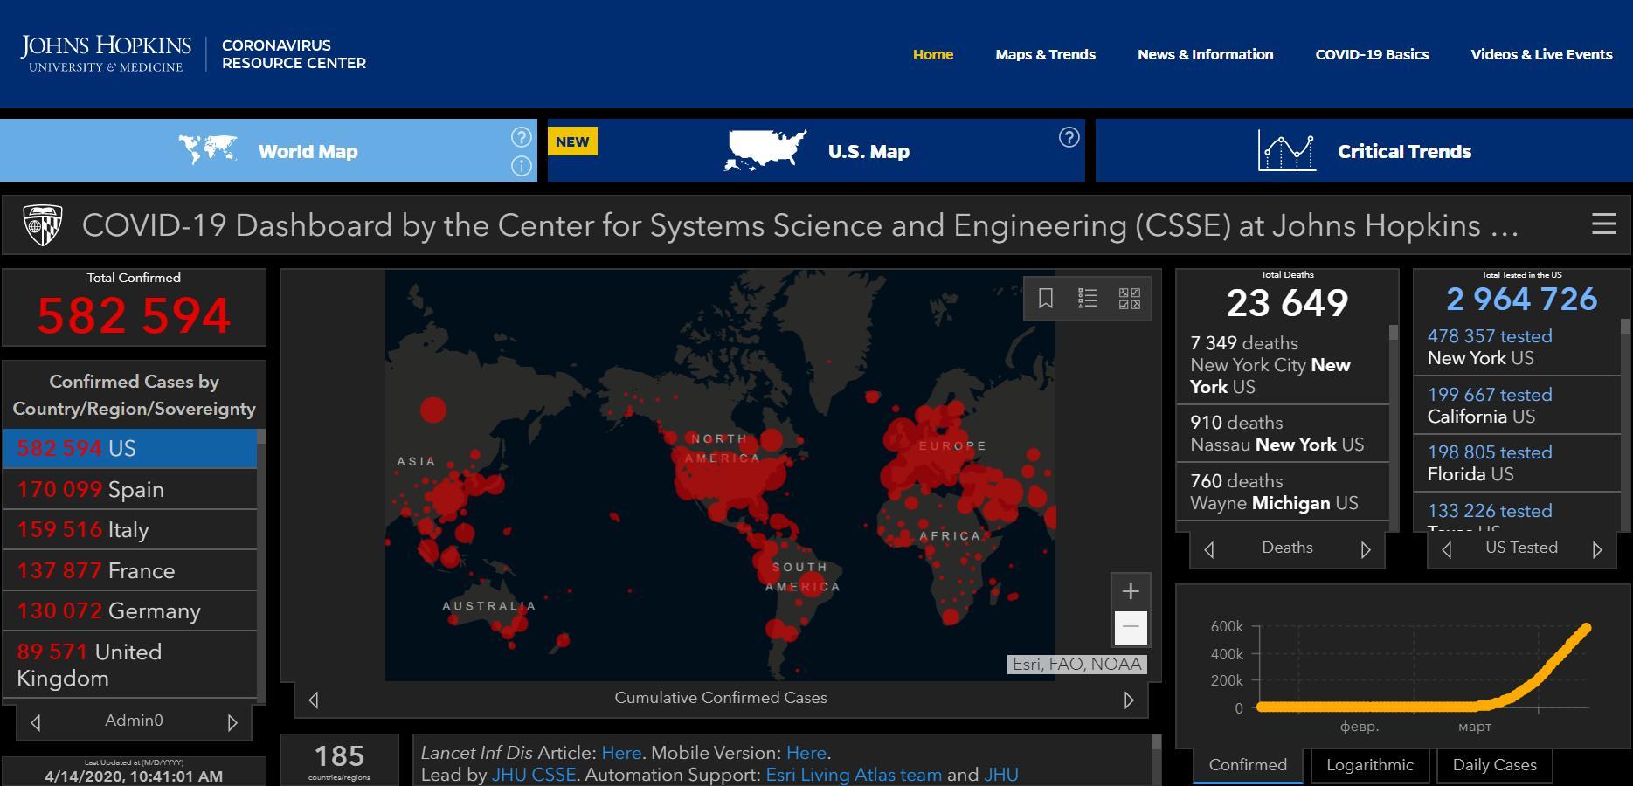Zoom in on the map
1633x786 pixels.
pos(1130,591)
